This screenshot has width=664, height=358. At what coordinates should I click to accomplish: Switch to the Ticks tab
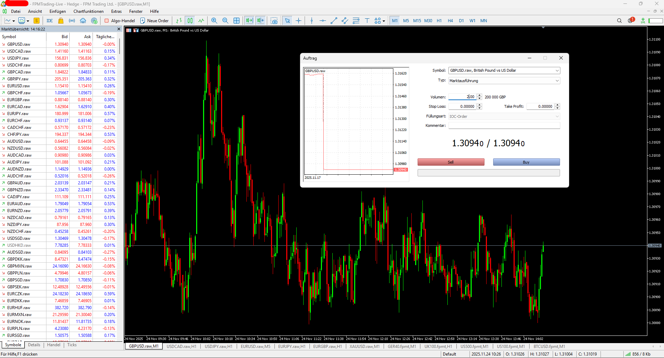tap(71, 344)
